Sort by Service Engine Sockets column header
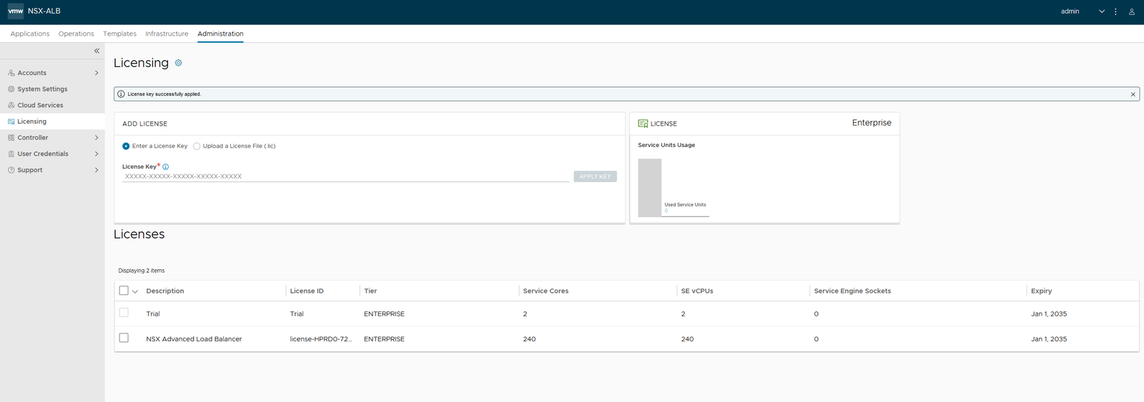The width and height of the screenshot is (1144, 402). (x=852, y=291)
